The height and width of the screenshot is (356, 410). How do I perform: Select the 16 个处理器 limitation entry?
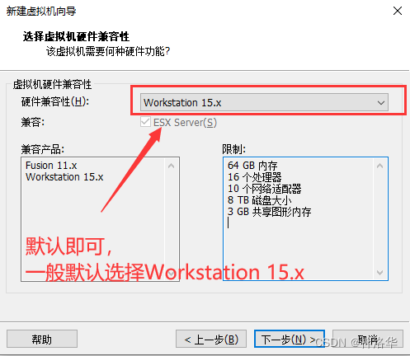tap(255, 177)
